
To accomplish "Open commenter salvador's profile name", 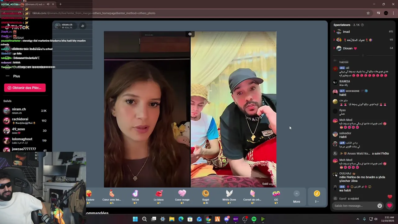I will click(345, 133).
